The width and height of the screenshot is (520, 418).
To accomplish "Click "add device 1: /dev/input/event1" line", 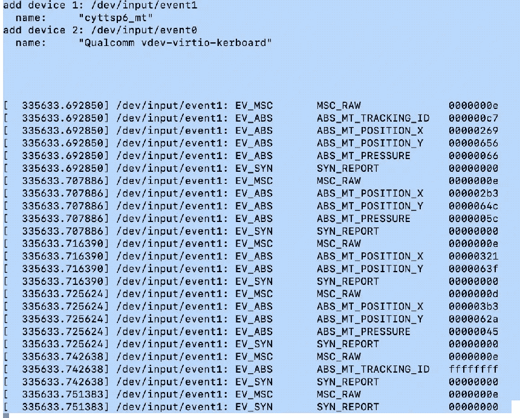I will coord(100,5).
